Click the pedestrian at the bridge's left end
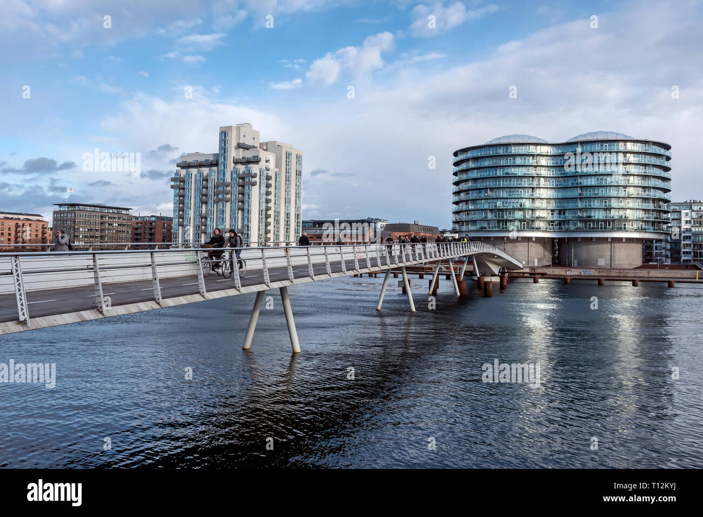The width and height of the screenshot is (703, 517). [62, 241]
